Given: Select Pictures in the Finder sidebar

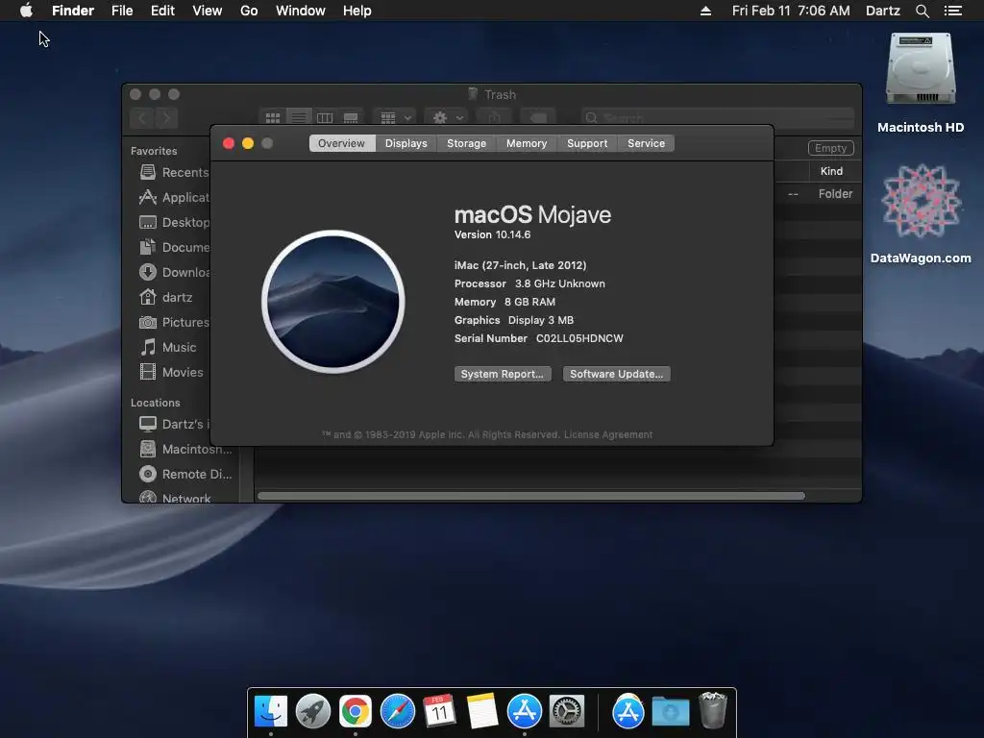Looking at the screenshot, I should (174, 322).
